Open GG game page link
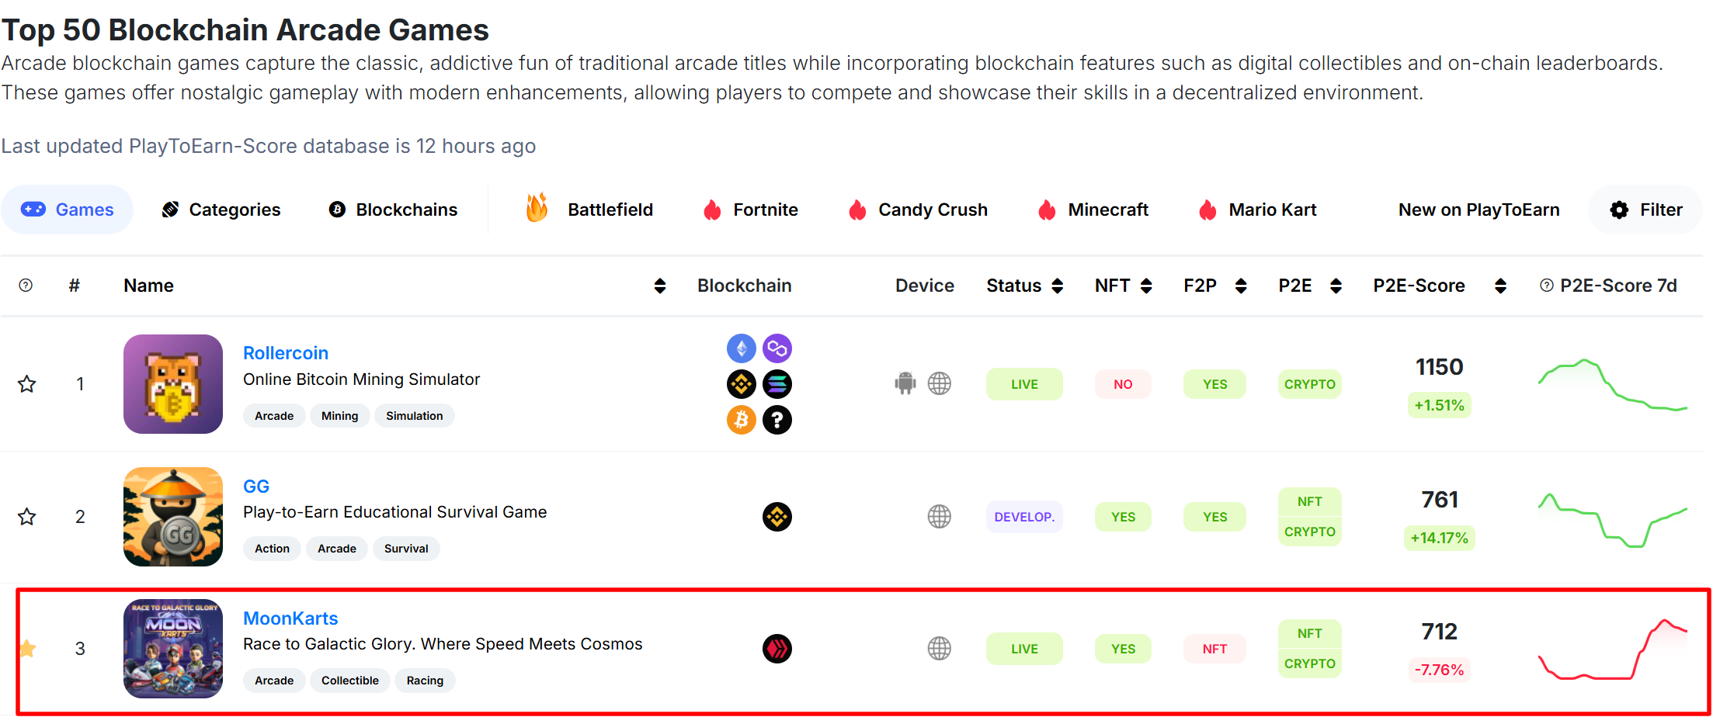The height and width of the screenshot is (724, 1720). pos(256,487)
